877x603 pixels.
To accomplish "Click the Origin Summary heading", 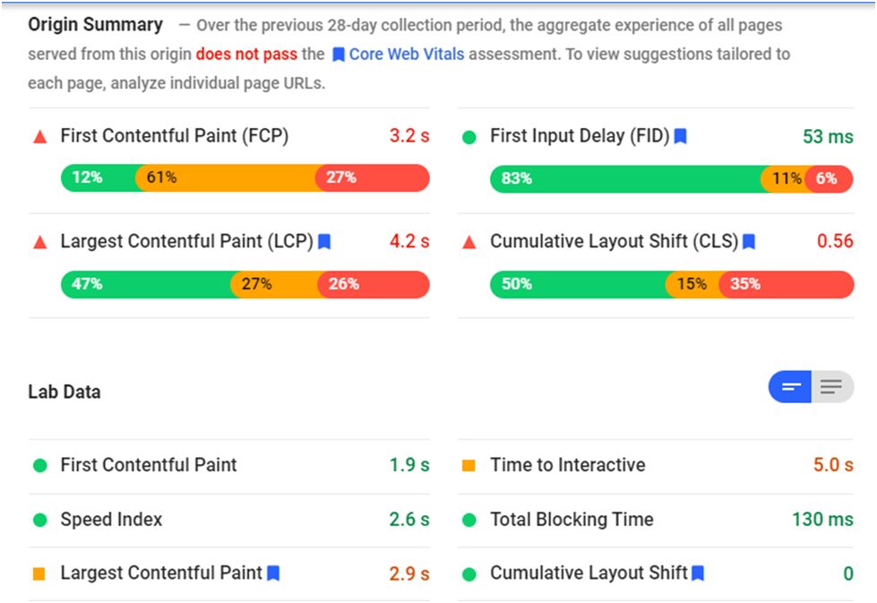I will click(96, 24).
